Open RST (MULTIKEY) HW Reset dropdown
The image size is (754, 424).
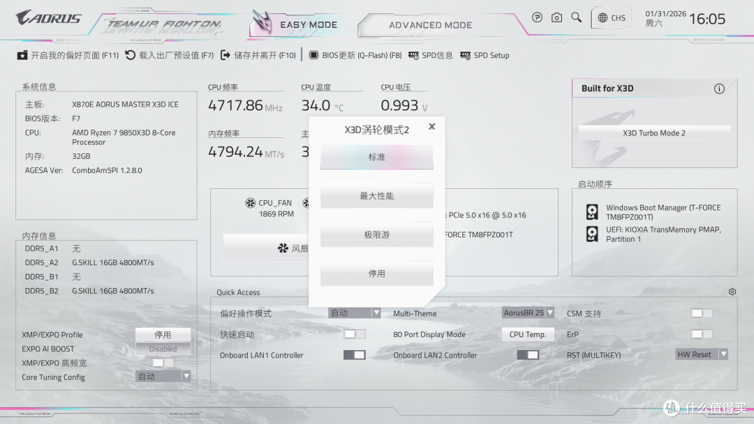coord(702,354)
